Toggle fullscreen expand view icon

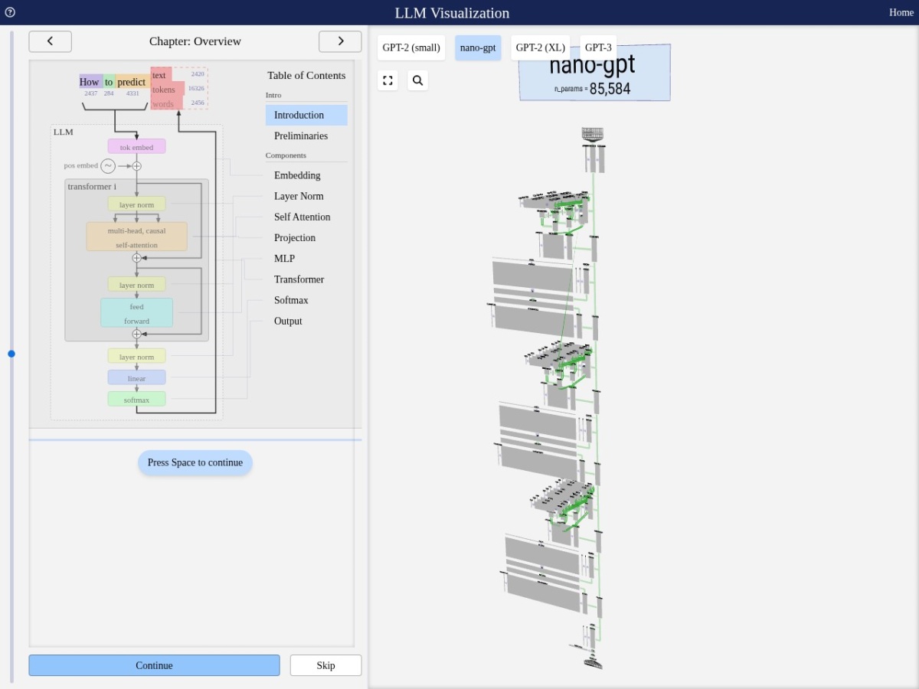tap(388, 80)
